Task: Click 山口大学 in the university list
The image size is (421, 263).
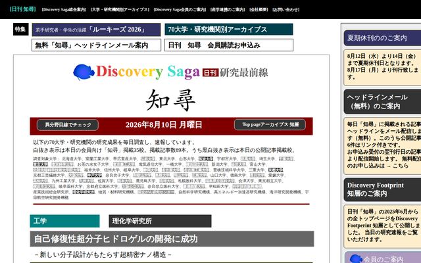Action: click(x=218, y=176)
